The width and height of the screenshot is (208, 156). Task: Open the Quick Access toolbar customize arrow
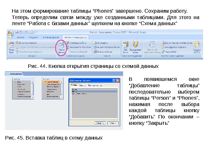pyautogui.click(x=37, y=32)
